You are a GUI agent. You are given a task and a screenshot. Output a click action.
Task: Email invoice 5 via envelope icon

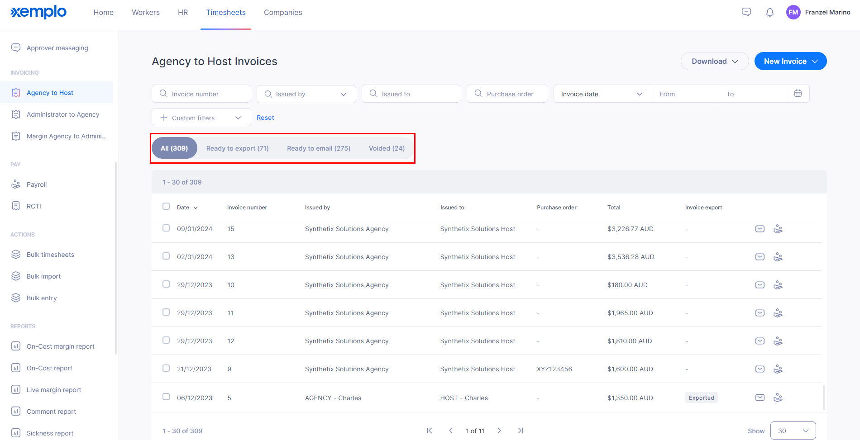click(760, 397)
